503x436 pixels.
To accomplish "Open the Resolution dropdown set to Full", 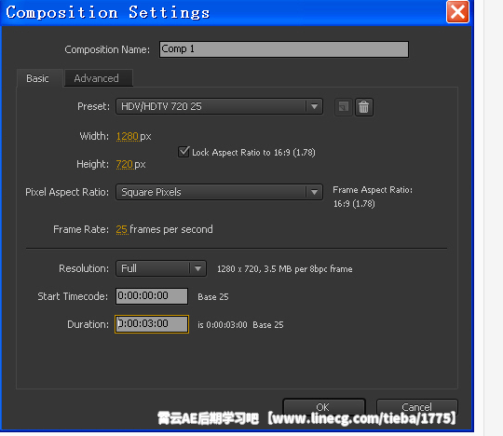I will (161, 268).
